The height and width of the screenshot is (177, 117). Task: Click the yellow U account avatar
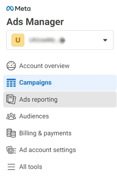pyautogui.click(x=18, y=40)
